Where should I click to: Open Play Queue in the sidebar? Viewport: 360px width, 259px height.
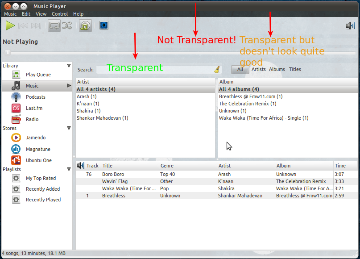tap(38, 75)
